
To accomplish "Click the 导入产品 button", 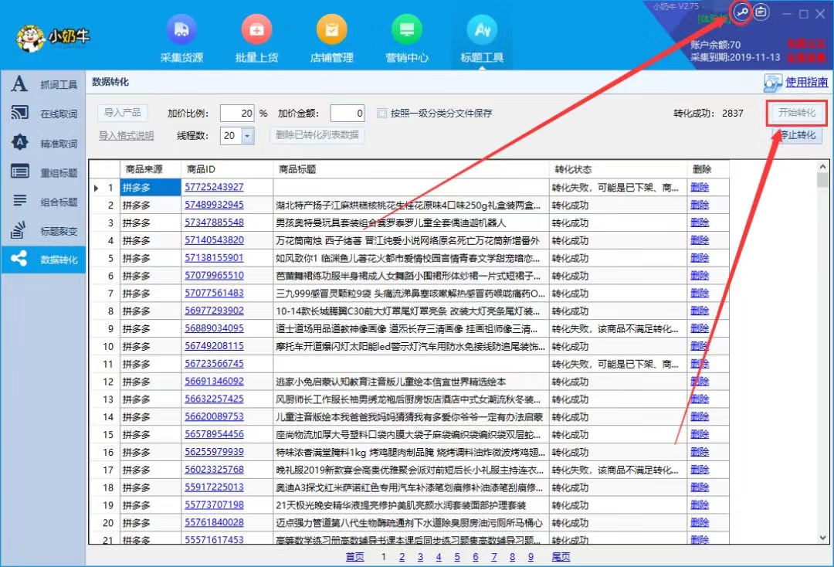I will pos(122,112).
